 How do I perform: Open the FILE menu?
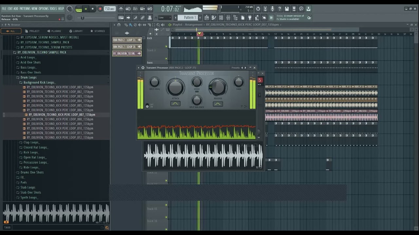click(4, 8)
